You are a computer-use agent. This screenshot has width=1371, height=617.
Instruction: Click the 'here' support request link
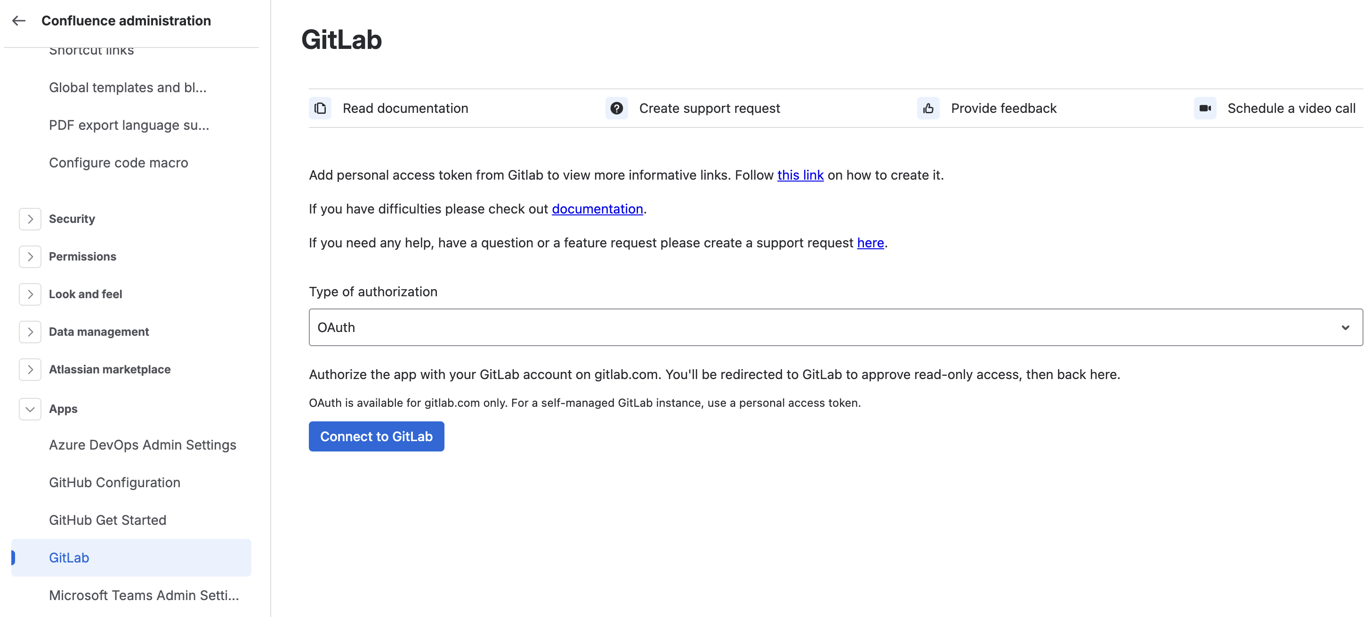click(x=870, y=243)
